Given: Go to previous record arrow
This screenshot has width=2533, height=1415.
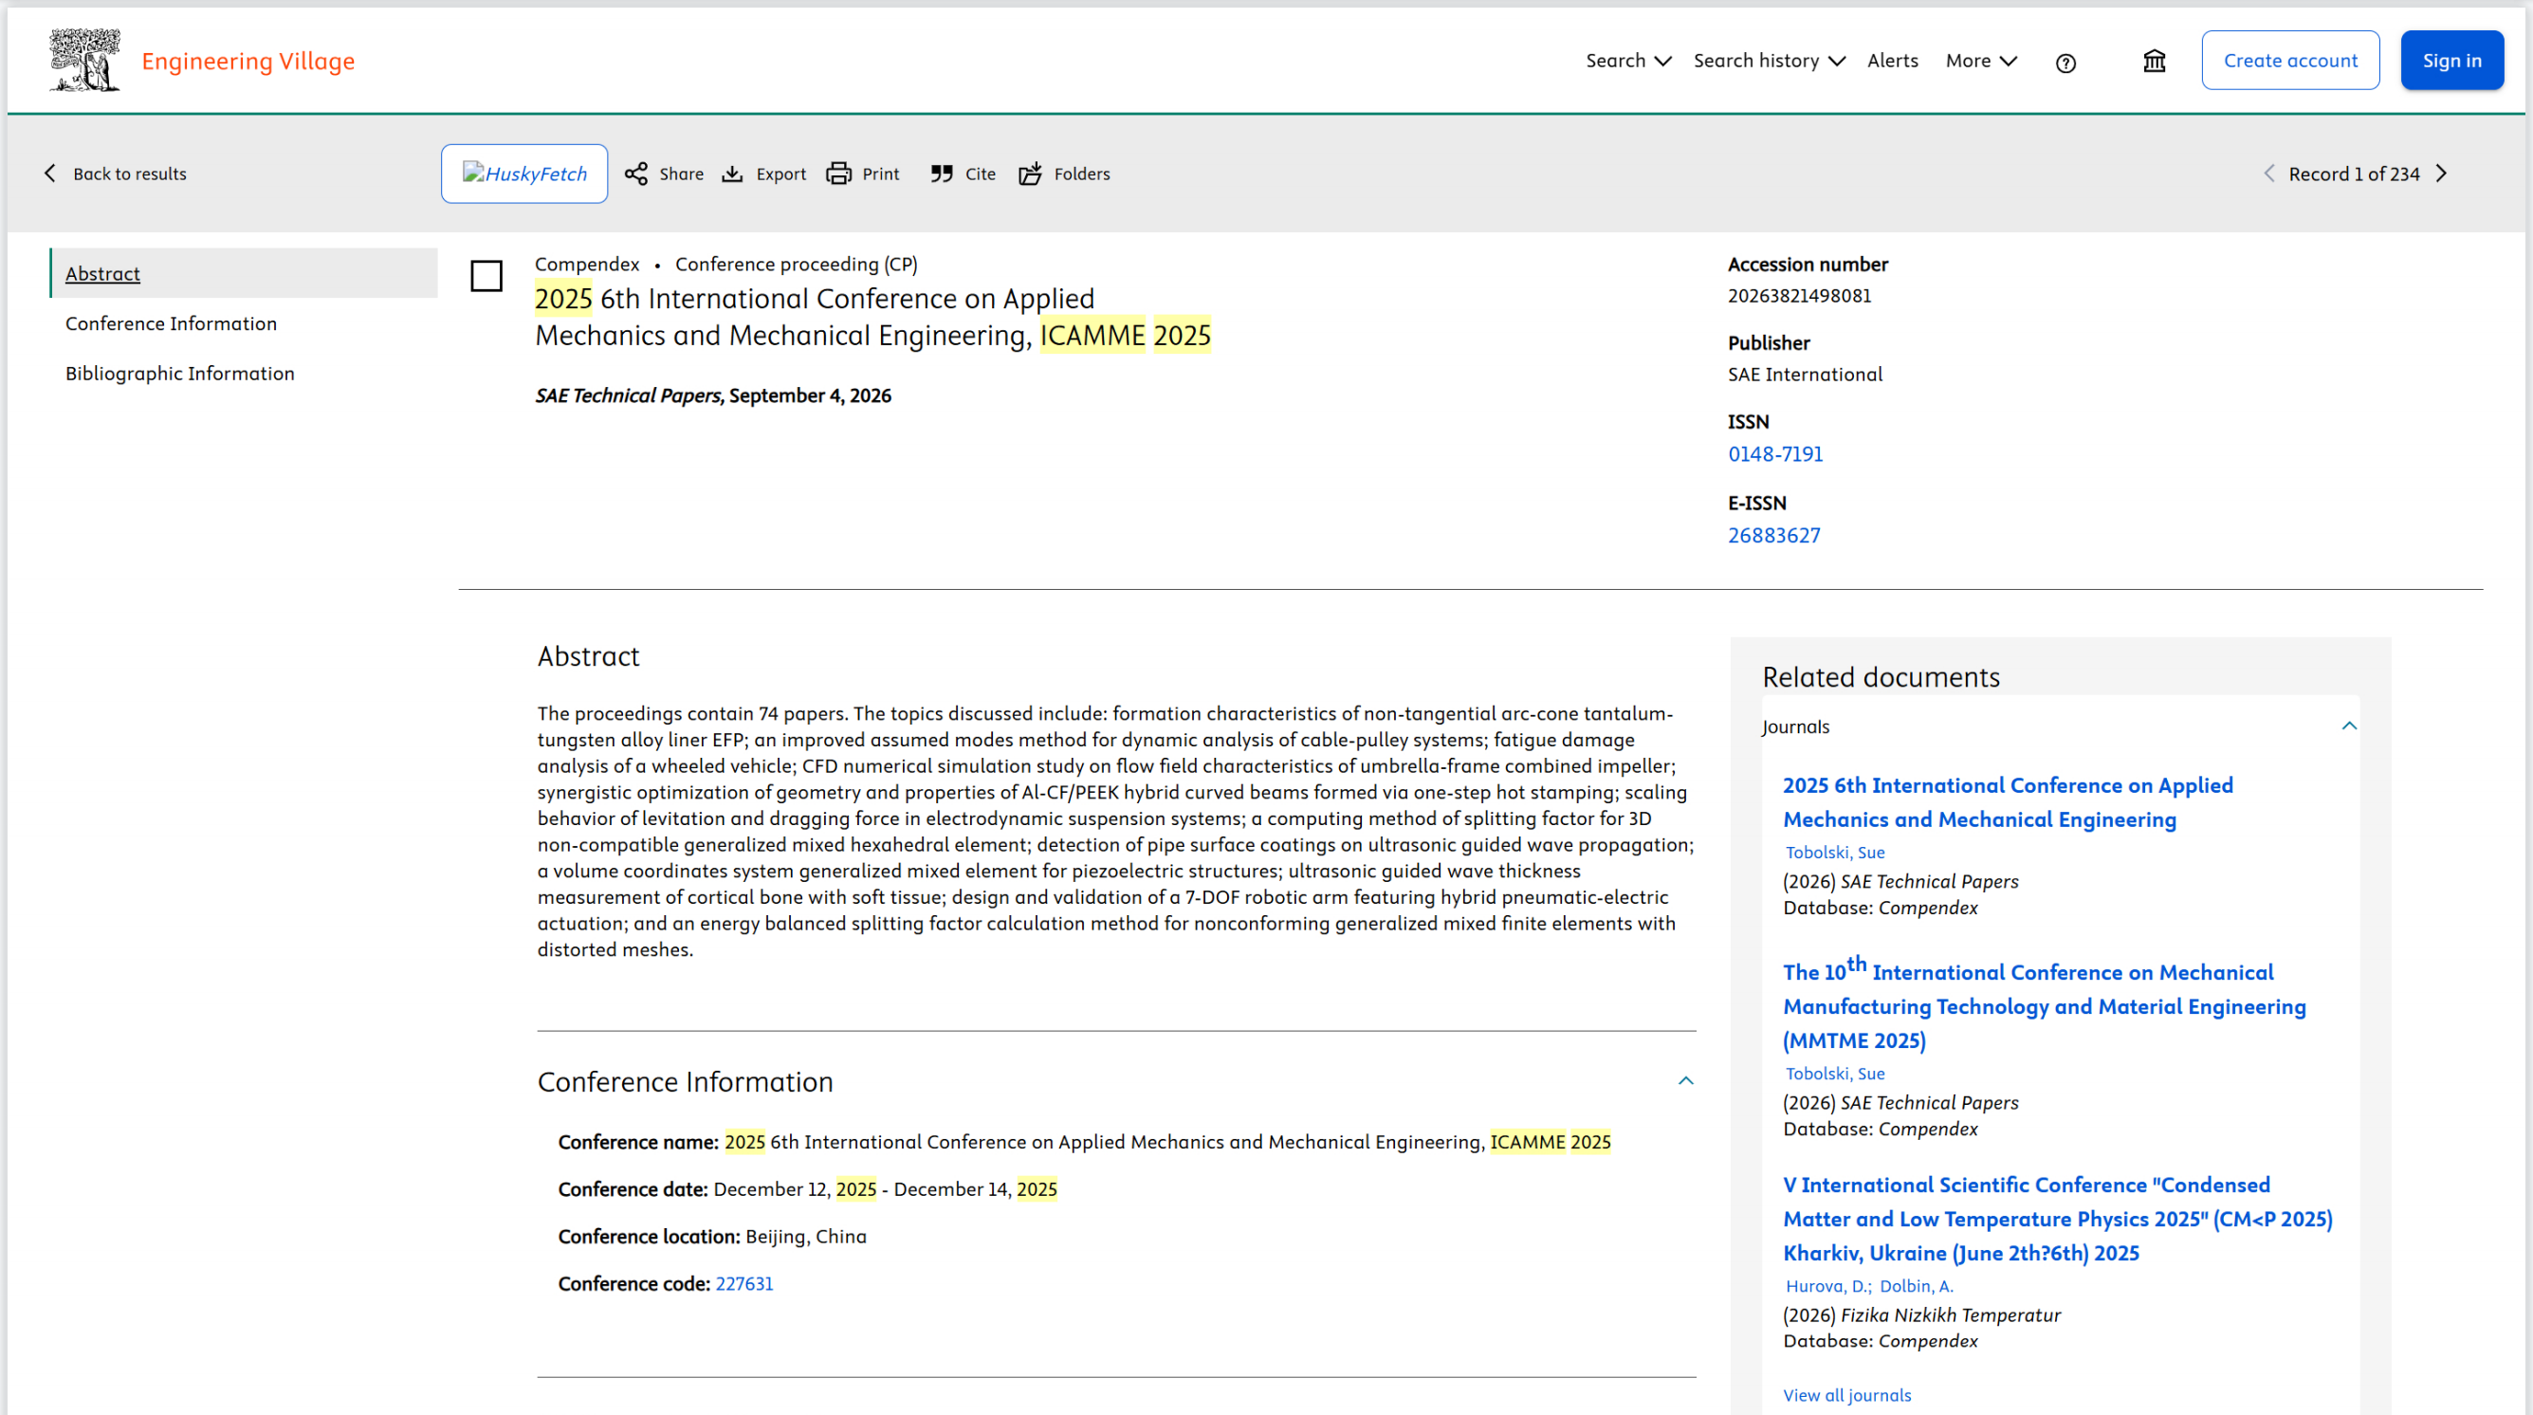Looking at the screenshot, I should click(x=2269, y=175).
